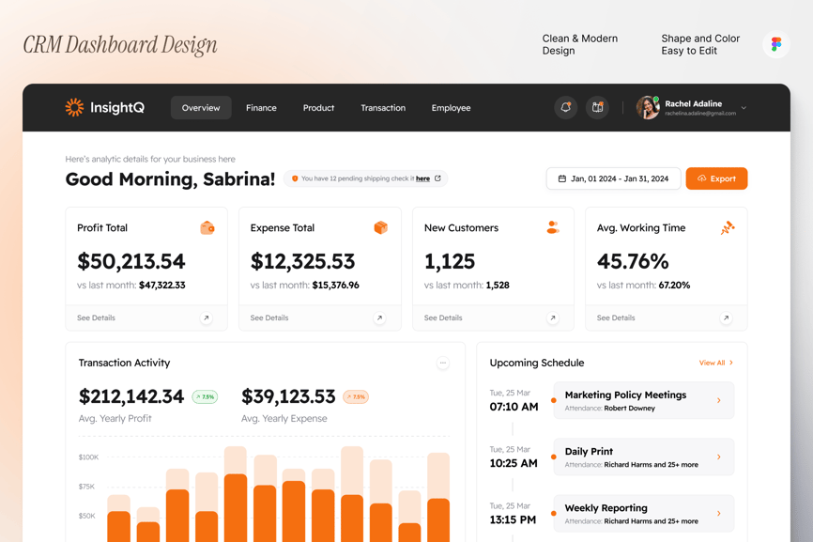Viewport: 813px width, 542px height.
Task: Open Transaction Activity three-dot options menu
Action: [x=443, y=364]
